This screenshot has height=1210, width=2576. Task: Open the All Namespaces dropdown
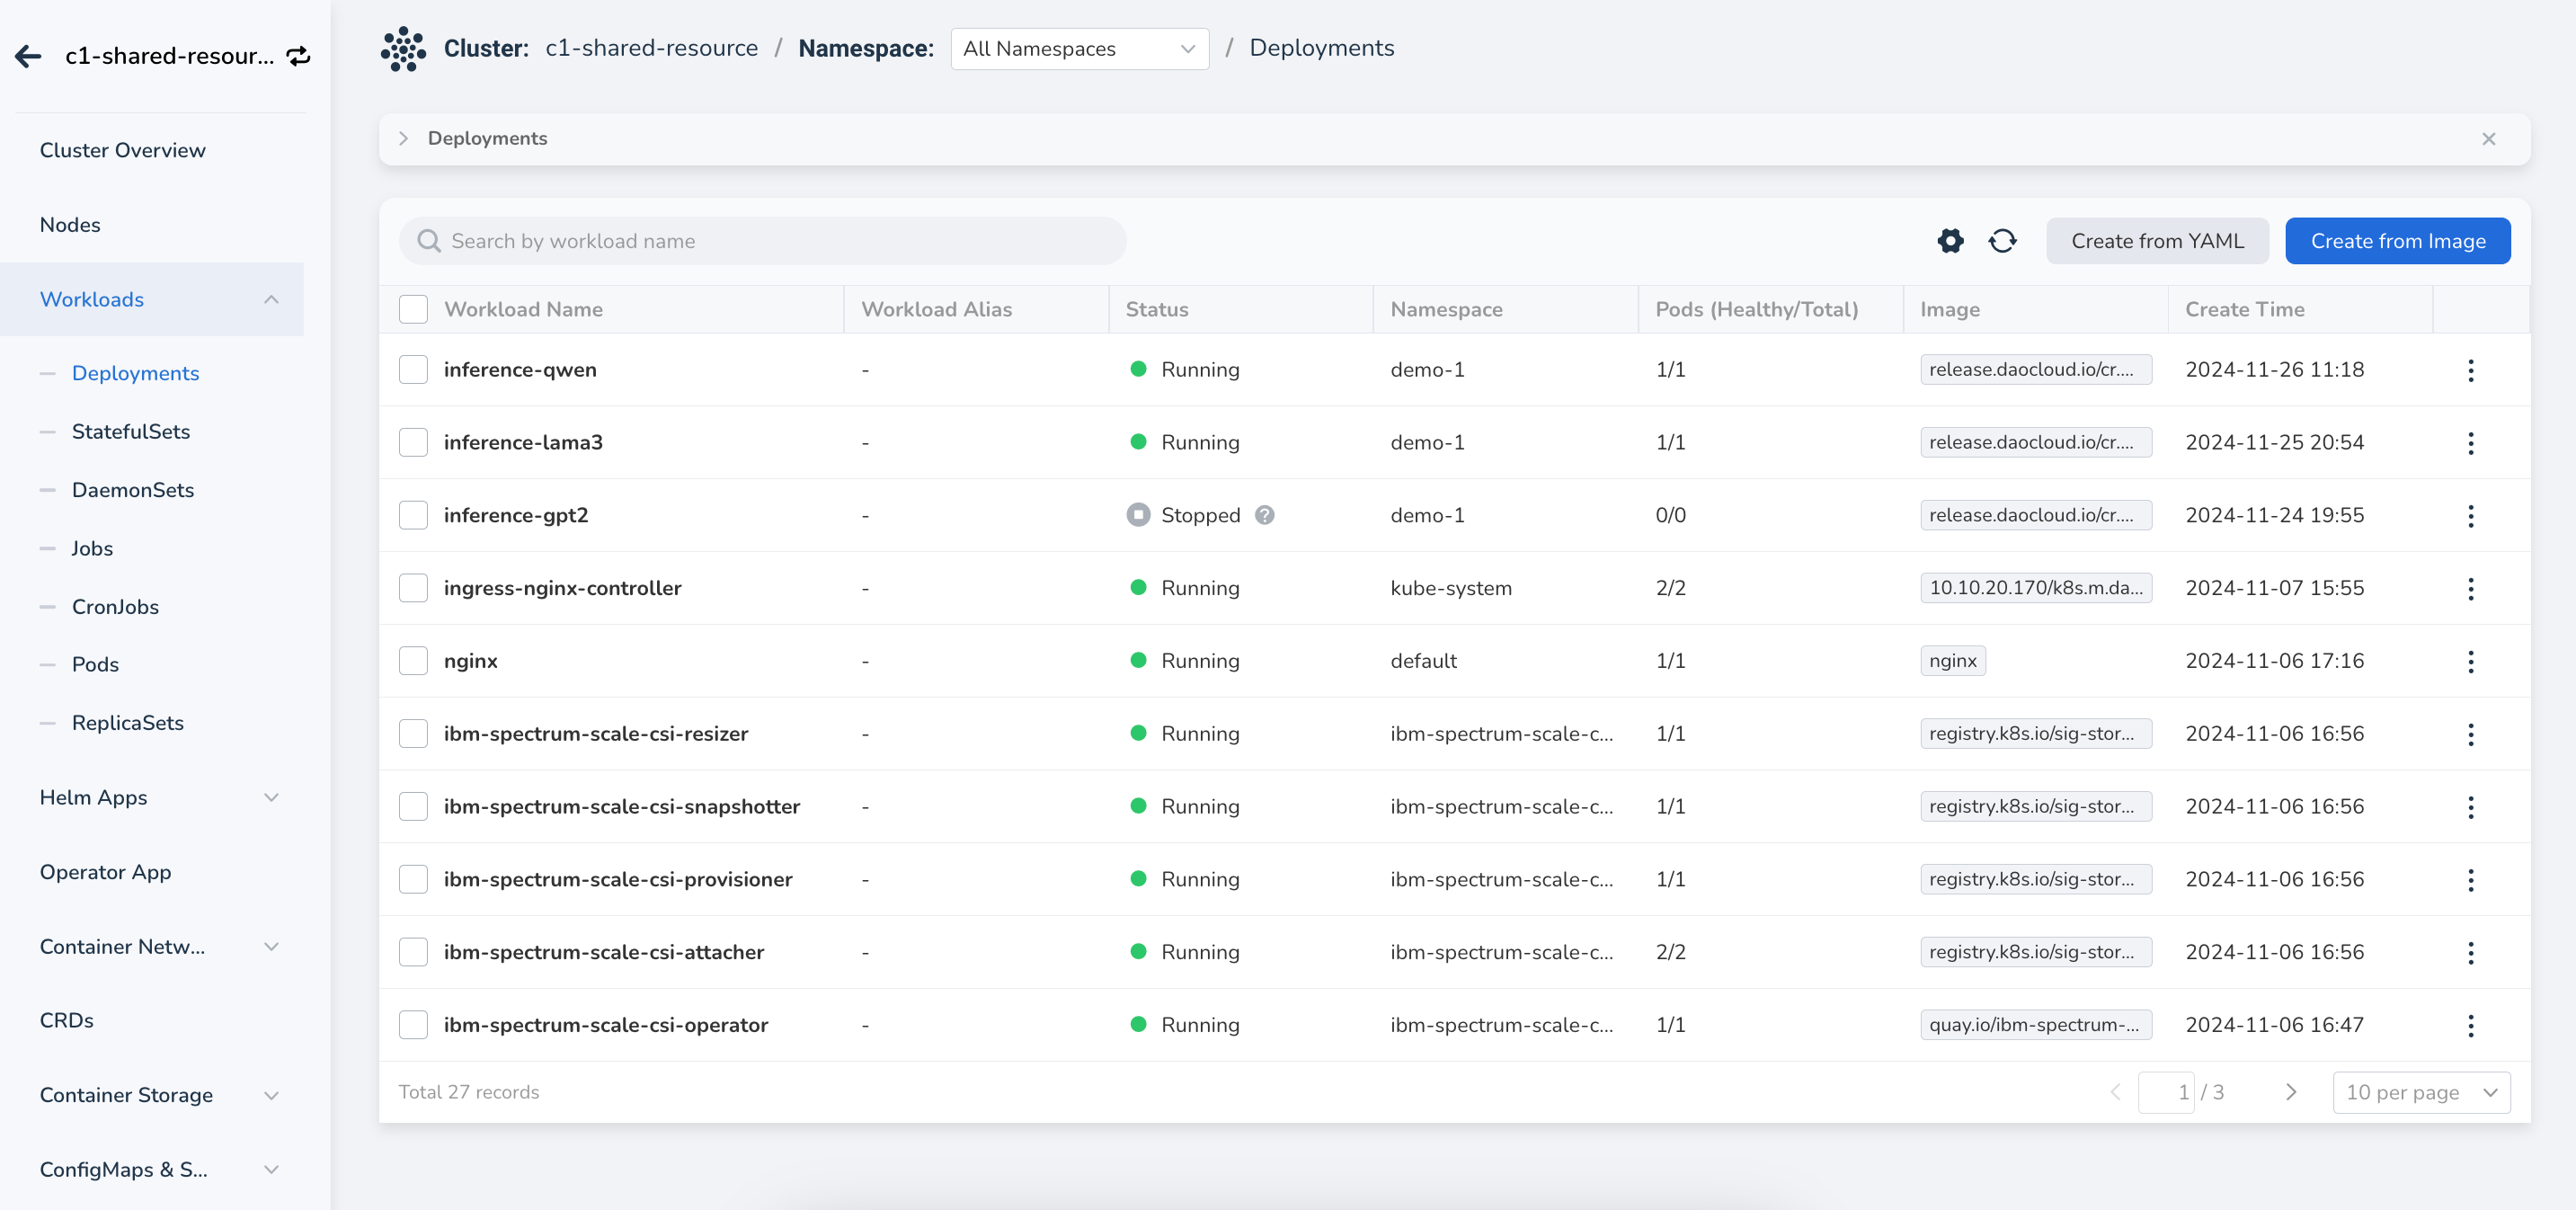click(x=1079, y=49)
